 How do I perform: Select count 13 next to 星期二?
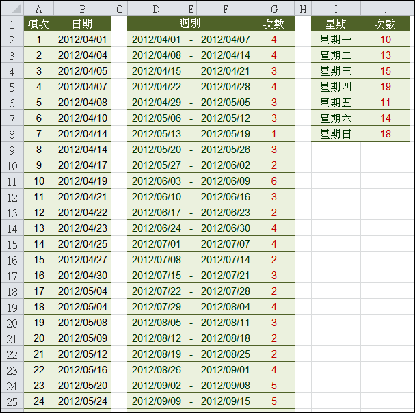tap(386, 55)
